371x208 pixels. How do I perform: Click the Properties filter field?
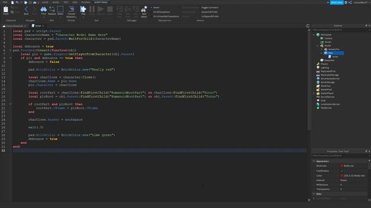340,155
